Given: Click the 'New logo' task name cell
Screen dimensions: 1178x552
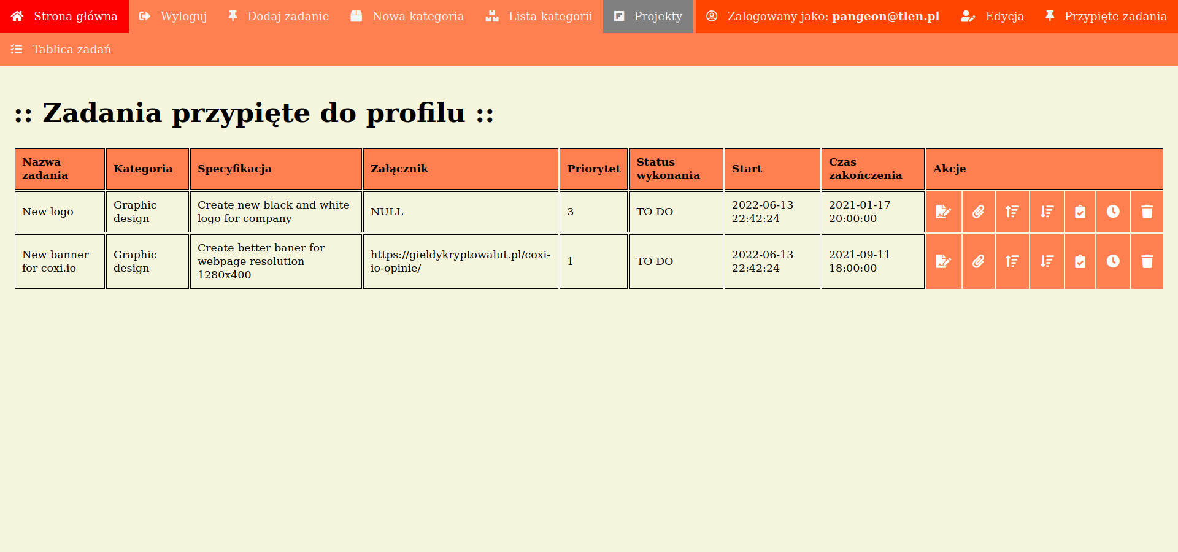Looking at the screenshot, I should 60,212.
